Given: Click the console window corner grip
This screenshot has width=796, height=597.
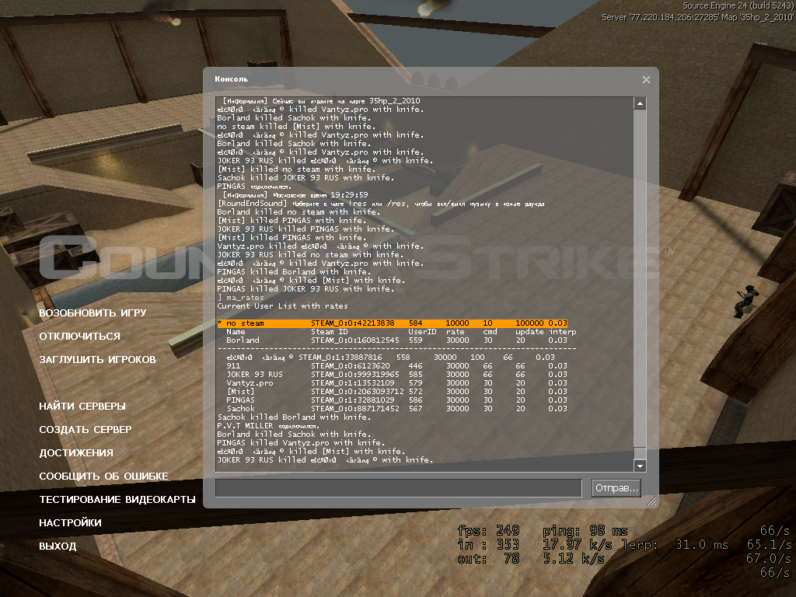Looking at the screenshot, I should pos(652,501).
